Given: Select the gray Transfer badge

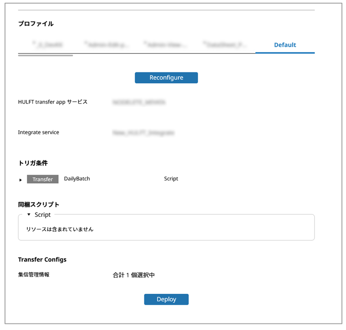Looking at the screenshot, I should tap(43, 179).
